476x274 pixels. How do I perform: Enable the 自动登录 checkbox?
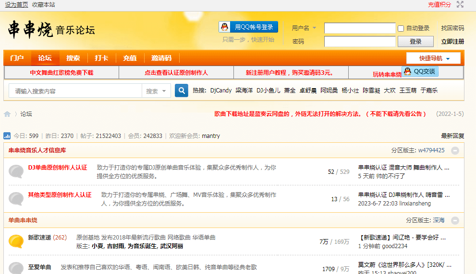(401, 28)
